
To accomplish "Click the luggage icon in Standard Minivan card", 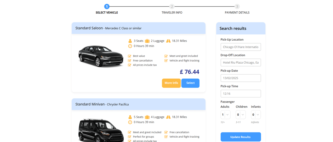I will [147, 117].
